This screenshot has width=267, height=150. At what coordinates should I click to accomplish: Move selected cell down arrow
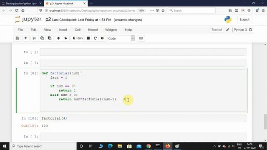(x=66, y=38)
